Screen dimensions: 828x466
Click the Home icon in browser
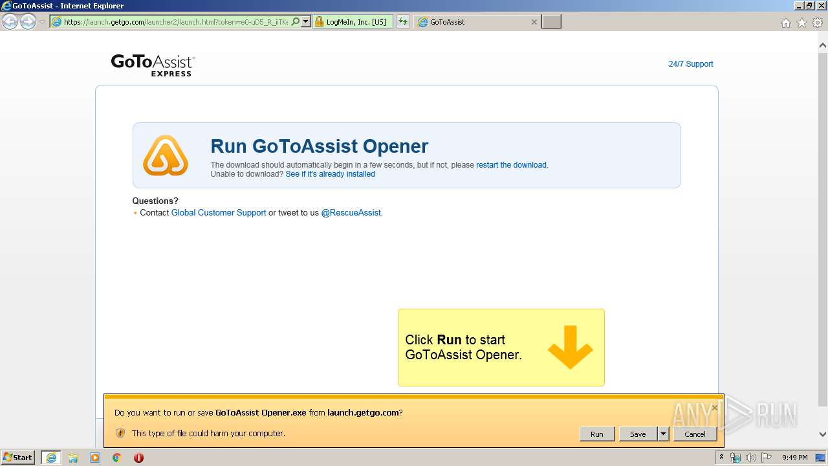tap(785, 23)
